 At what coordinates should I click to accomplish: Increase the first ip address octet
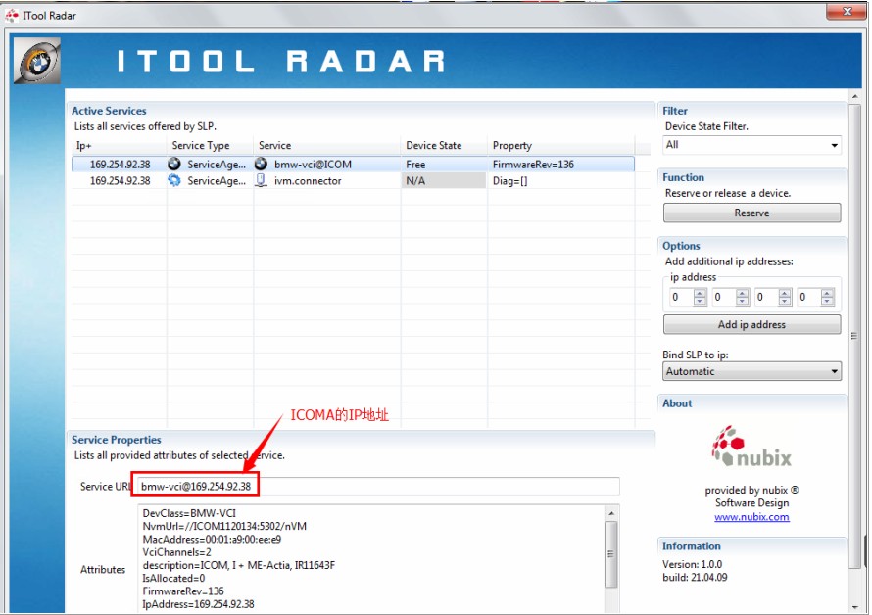[700, 293]
